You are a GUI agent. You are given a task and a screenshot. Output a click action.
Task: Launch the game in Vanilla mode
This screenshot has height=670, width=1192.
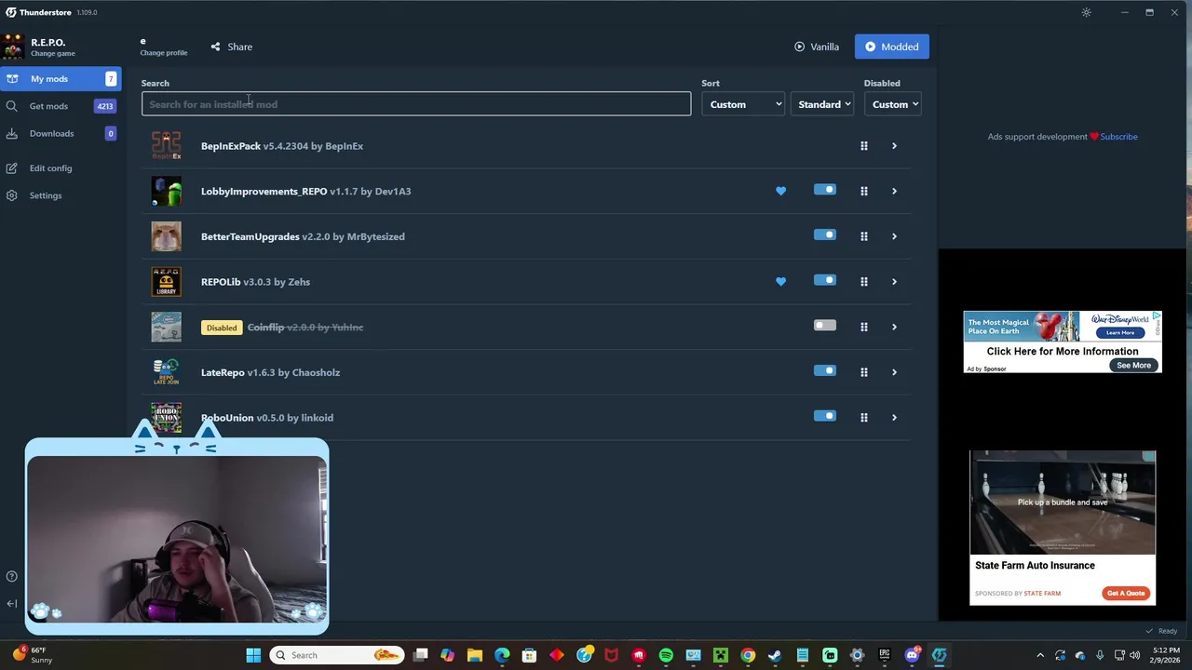817,47
